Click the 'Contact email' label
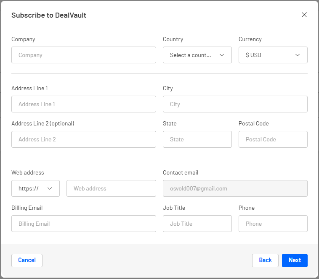The height and width of the screenshot is (279, 319). pos(181,172)
